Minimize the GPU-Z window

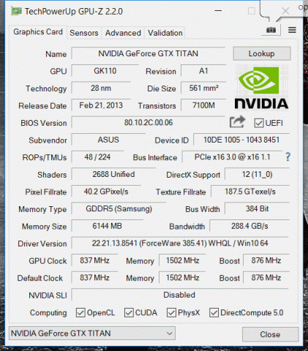(x=218, y=11)
